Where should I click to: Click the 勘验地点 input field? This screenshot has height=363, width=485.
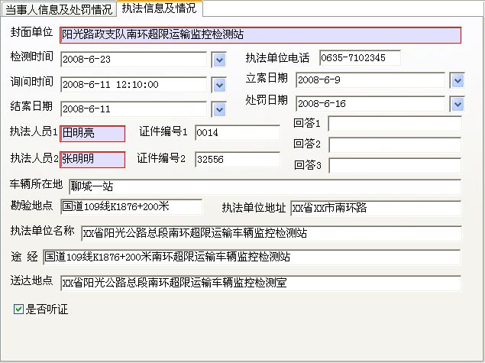pyautogui.click(x=130, y=207)
